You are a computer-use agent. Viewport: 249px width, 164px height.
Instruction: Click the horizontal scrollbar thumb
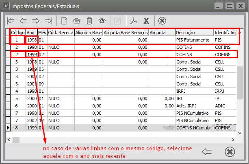16,140
